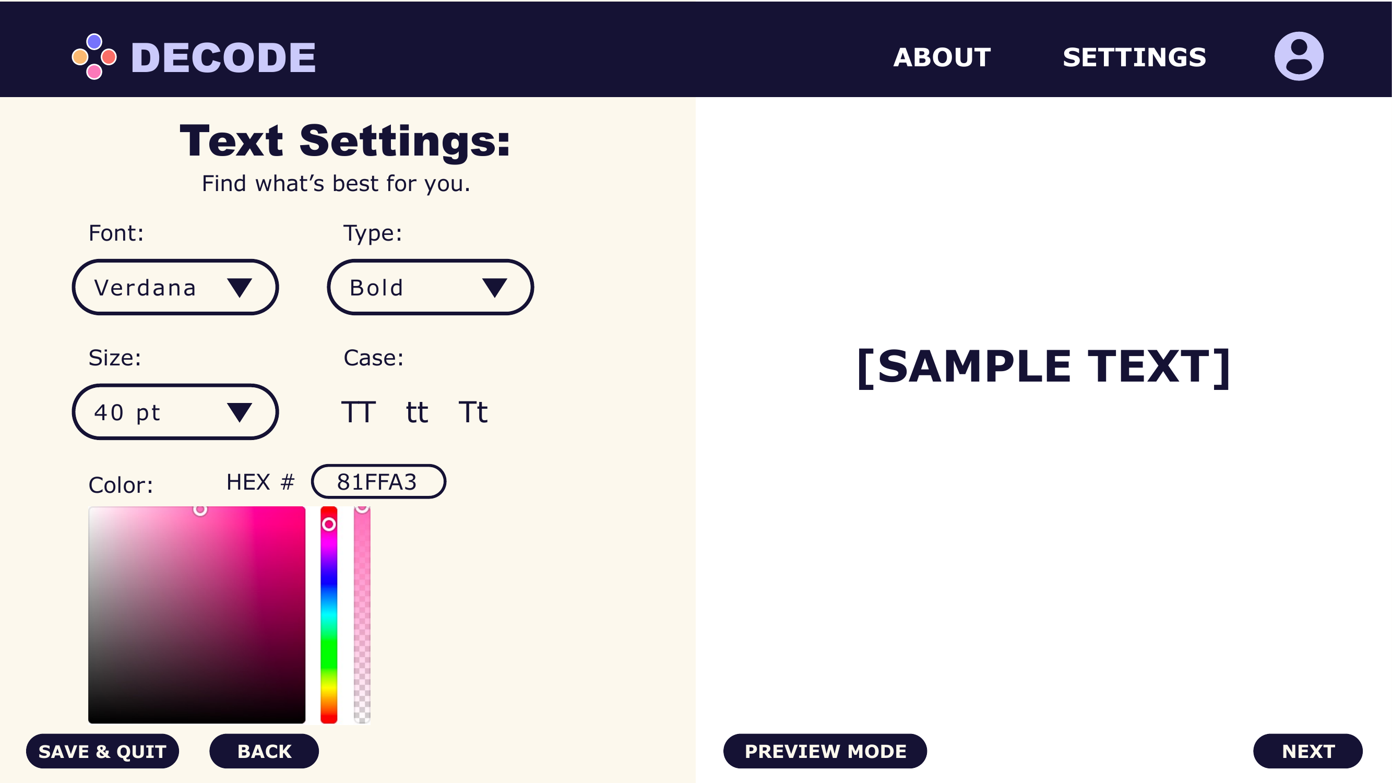Click the SAVE & QUIT button
This screenshot has height=783, width=1392.
pos(102,751)
